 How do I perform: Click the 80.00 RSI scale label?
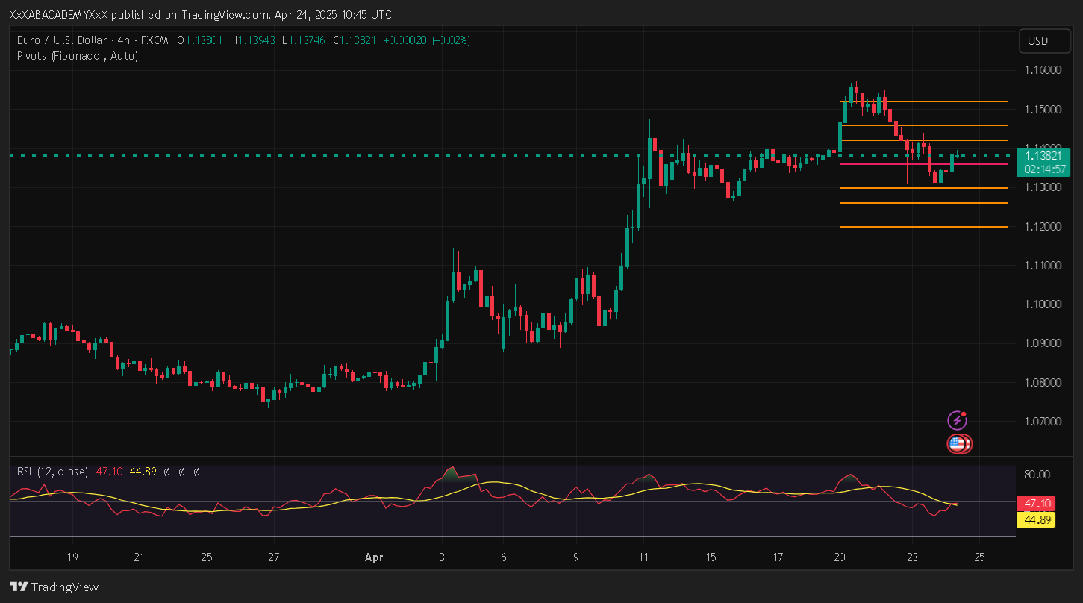(1037, 474)
